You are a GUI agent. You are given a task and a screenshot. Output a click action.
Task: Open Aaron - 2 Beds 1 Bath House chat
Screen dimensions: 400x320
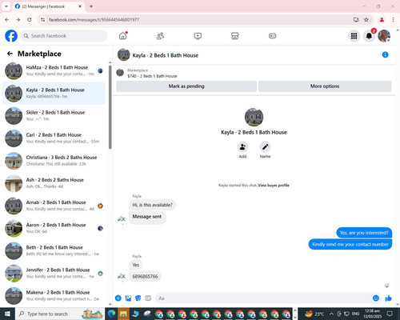(x=54, y=228)
